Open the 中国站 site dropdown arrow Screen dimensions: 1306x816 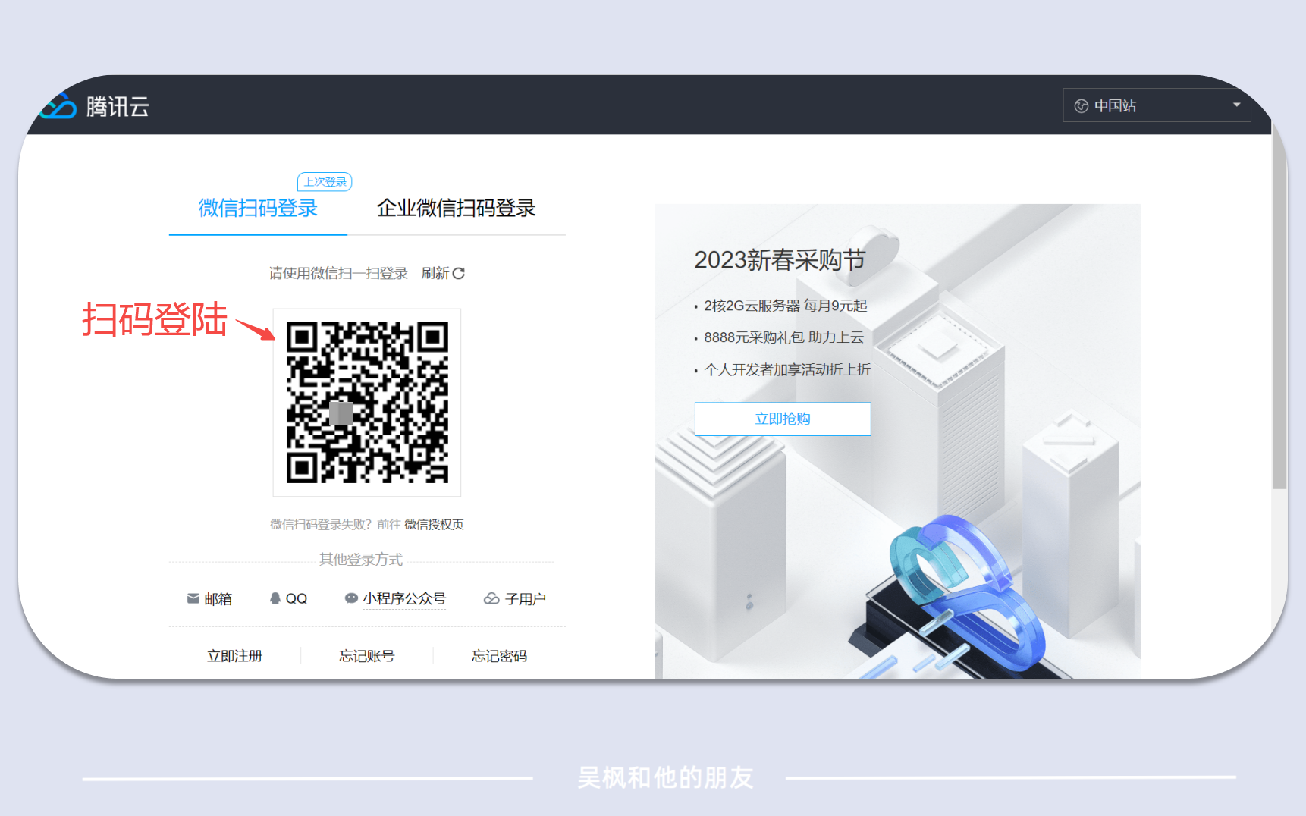1236,105
